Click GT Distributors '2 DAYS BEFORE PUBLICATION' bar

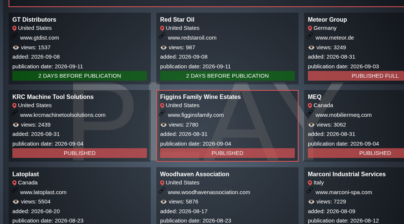click(x=80, y=76)
